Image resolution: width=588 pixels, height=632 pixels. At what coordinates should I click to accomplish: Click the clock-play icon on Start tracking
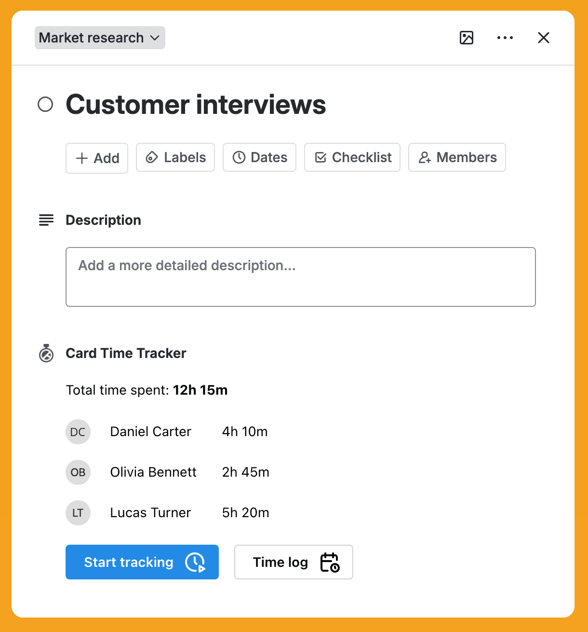195,562
